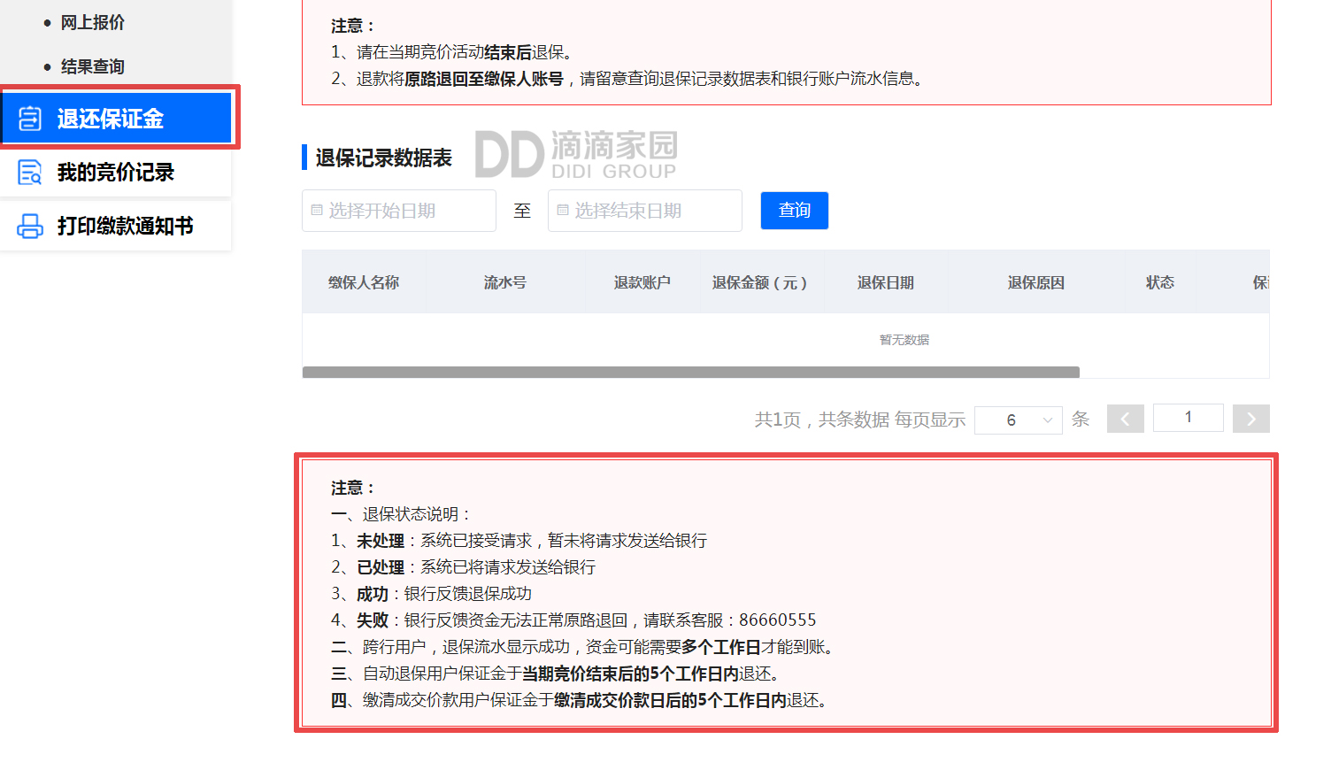Click the 暂无数据 empty table message
The height and width of the screenshot is (770, 1331).
click(x=904, y=340)
